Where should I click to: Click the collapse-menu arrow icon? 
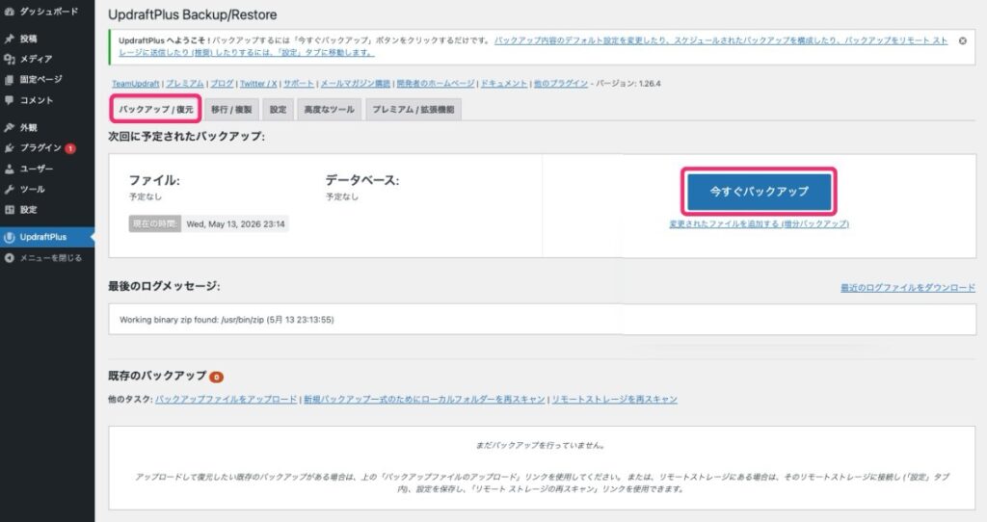(x=9, y=258)
